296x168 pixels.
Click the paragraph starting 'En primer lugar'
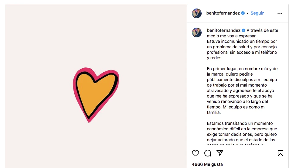242,91
